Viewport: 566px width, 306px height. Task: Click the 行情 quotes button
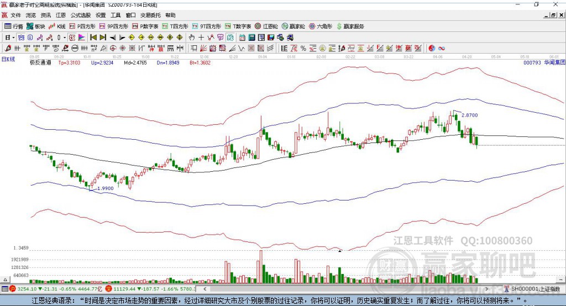click(14, 27)
